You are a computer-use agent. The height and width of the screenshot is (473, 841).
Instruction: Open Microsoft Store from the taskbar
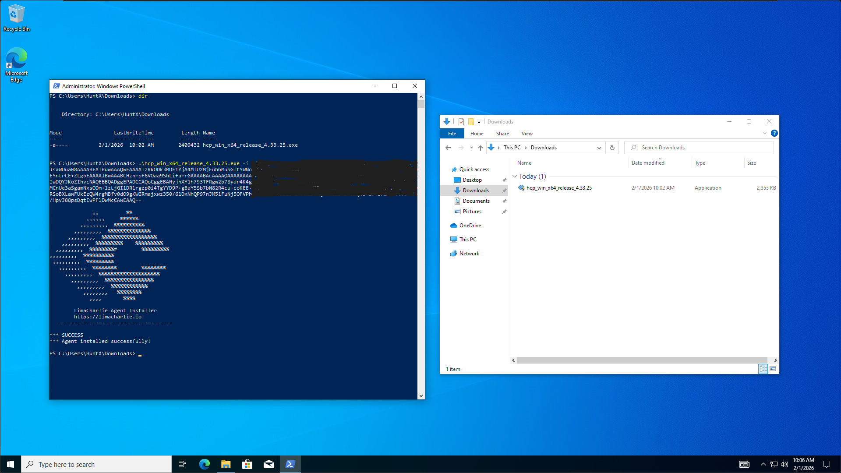[x=247, y=464]
